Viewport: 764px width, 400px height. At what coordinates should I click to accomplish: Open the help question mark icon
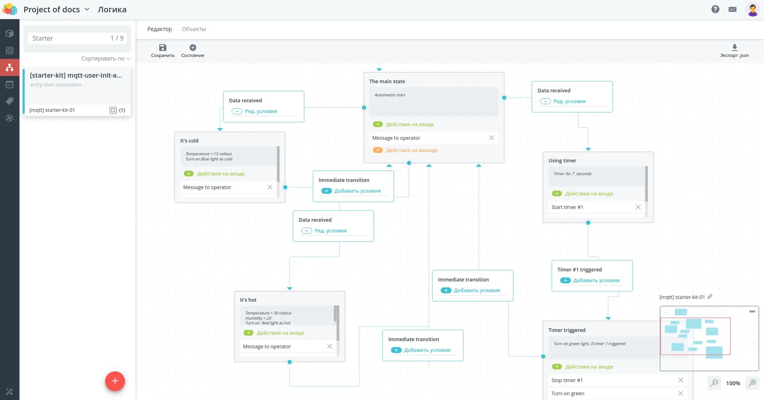click(715, 9)
